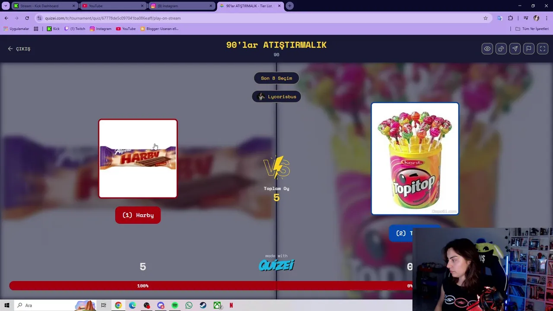Open Steam from taskbar

[203, 305]
